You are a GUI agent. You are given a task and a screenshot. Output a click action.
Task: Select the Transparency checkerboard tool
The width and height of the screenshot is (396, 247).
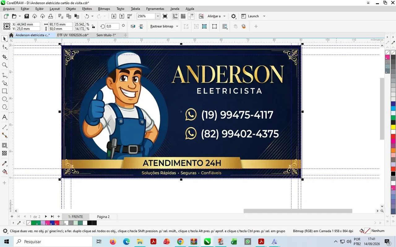tap(4, 153)
